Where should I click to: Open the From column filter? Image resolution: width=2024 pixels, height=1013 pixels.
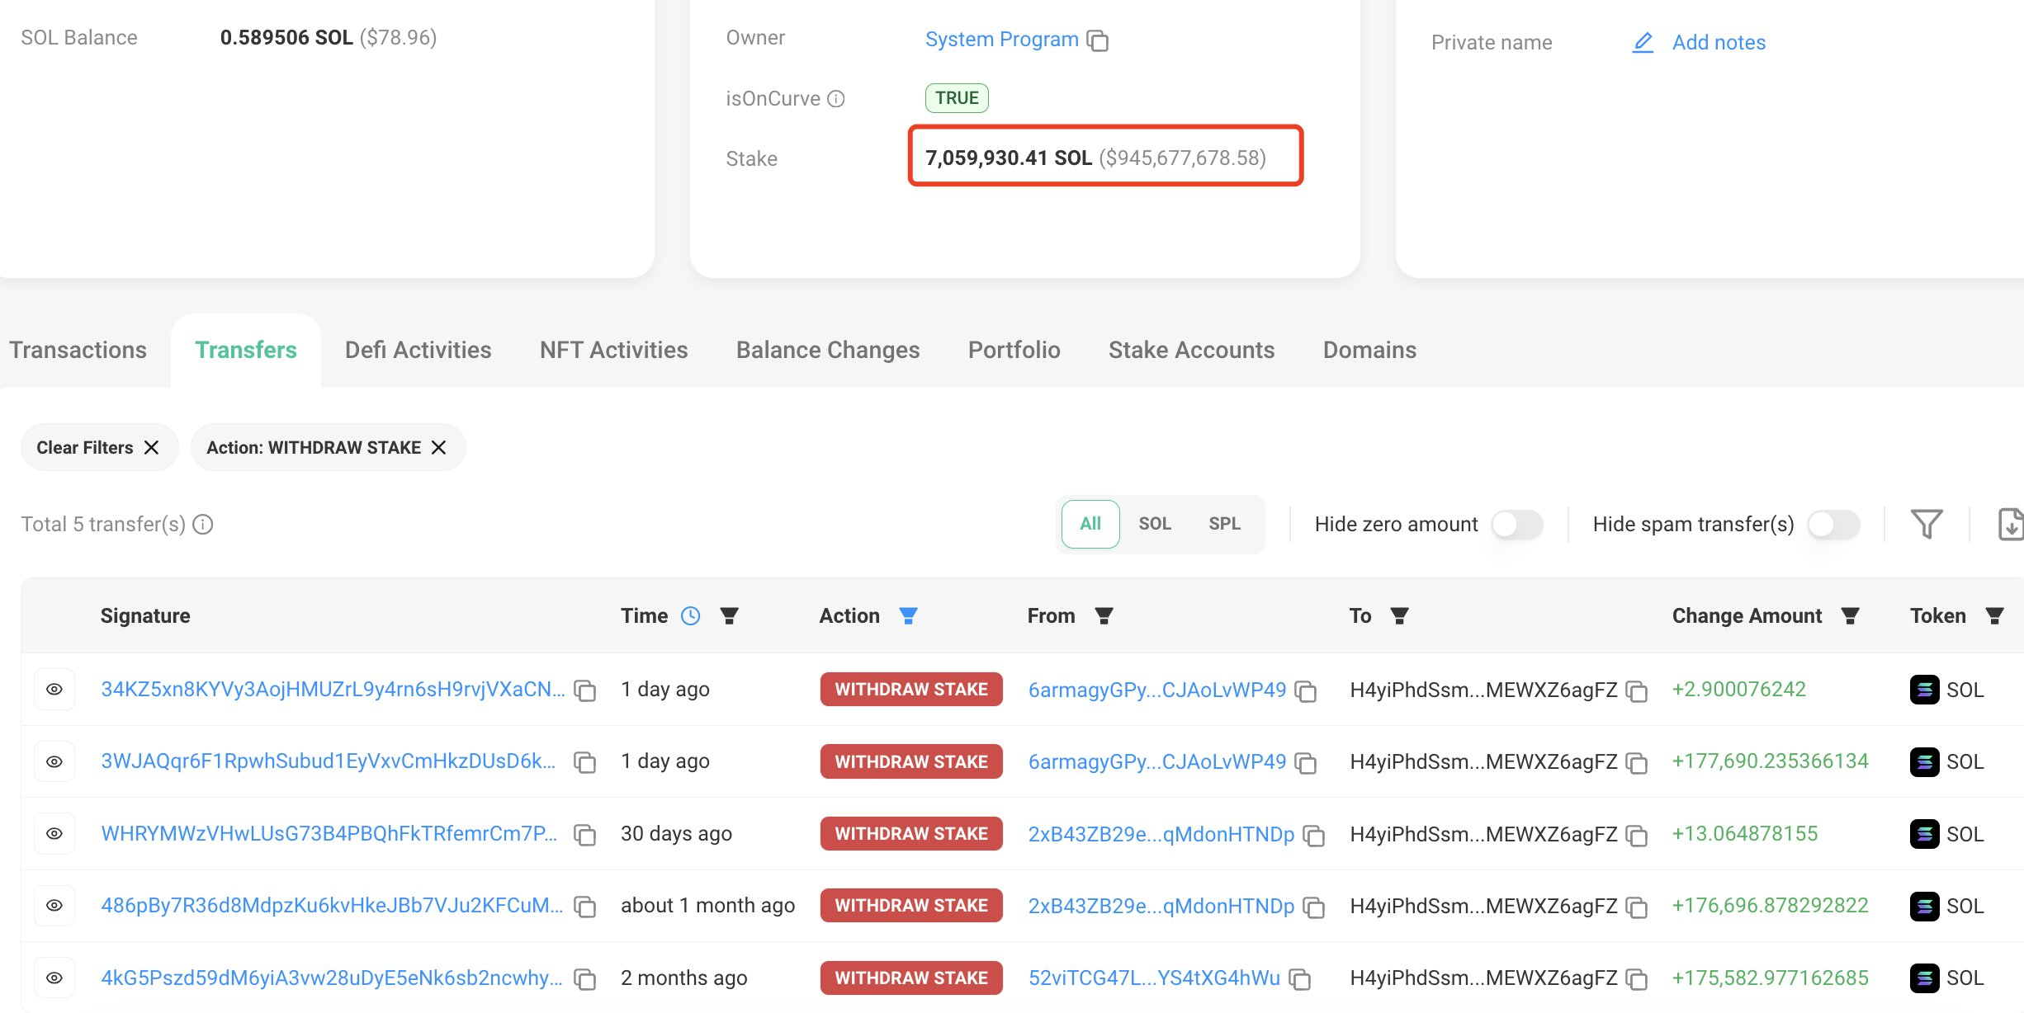click(1104, 615)
